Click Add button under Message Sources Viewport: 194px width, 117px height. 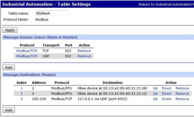pos(9,67)
